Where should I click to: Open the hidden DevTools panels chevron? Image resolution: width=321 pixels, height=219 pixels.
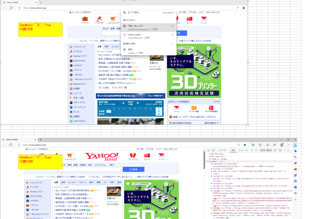coord(252,150)
